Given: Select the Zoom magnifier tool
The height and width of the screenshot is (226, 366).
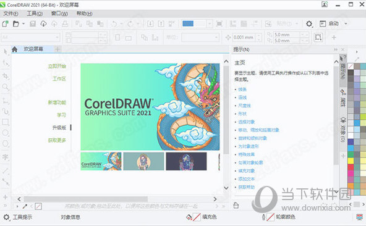Looking at the screenshot, I should coord(5,87).
